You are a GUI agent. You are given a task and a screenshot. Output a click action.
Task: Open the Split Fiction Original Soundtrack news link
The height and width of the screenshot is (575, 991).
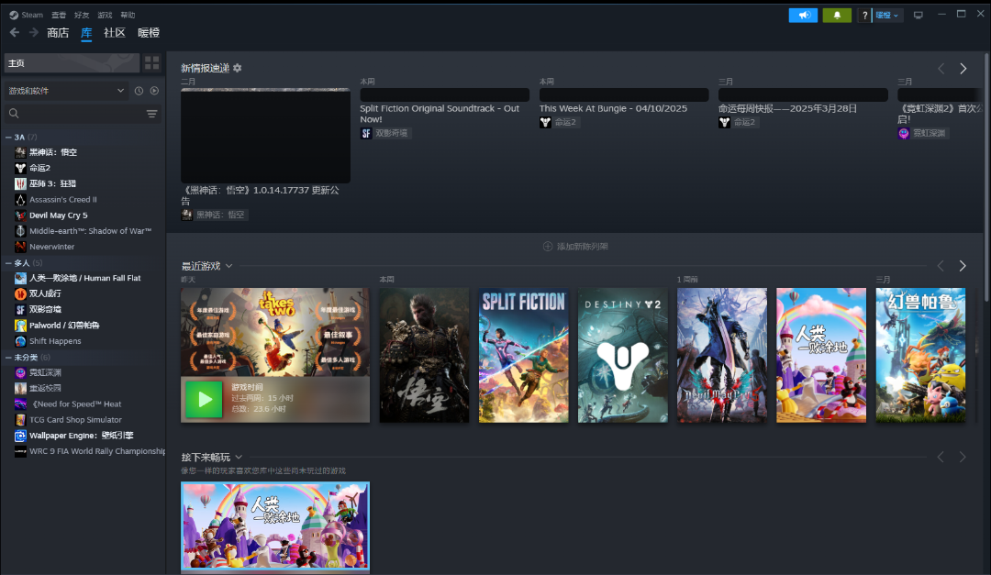click(x=440, y=114)
